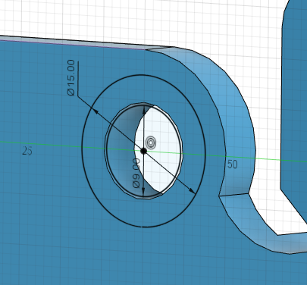This screenshot has width=307, height=285.
Task: Click the grid axis label 50
Action: (x=233, y=164)
